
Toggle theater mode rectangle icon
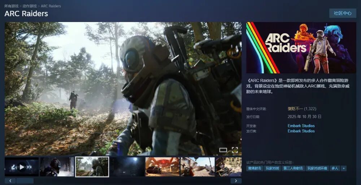(223, 150)
